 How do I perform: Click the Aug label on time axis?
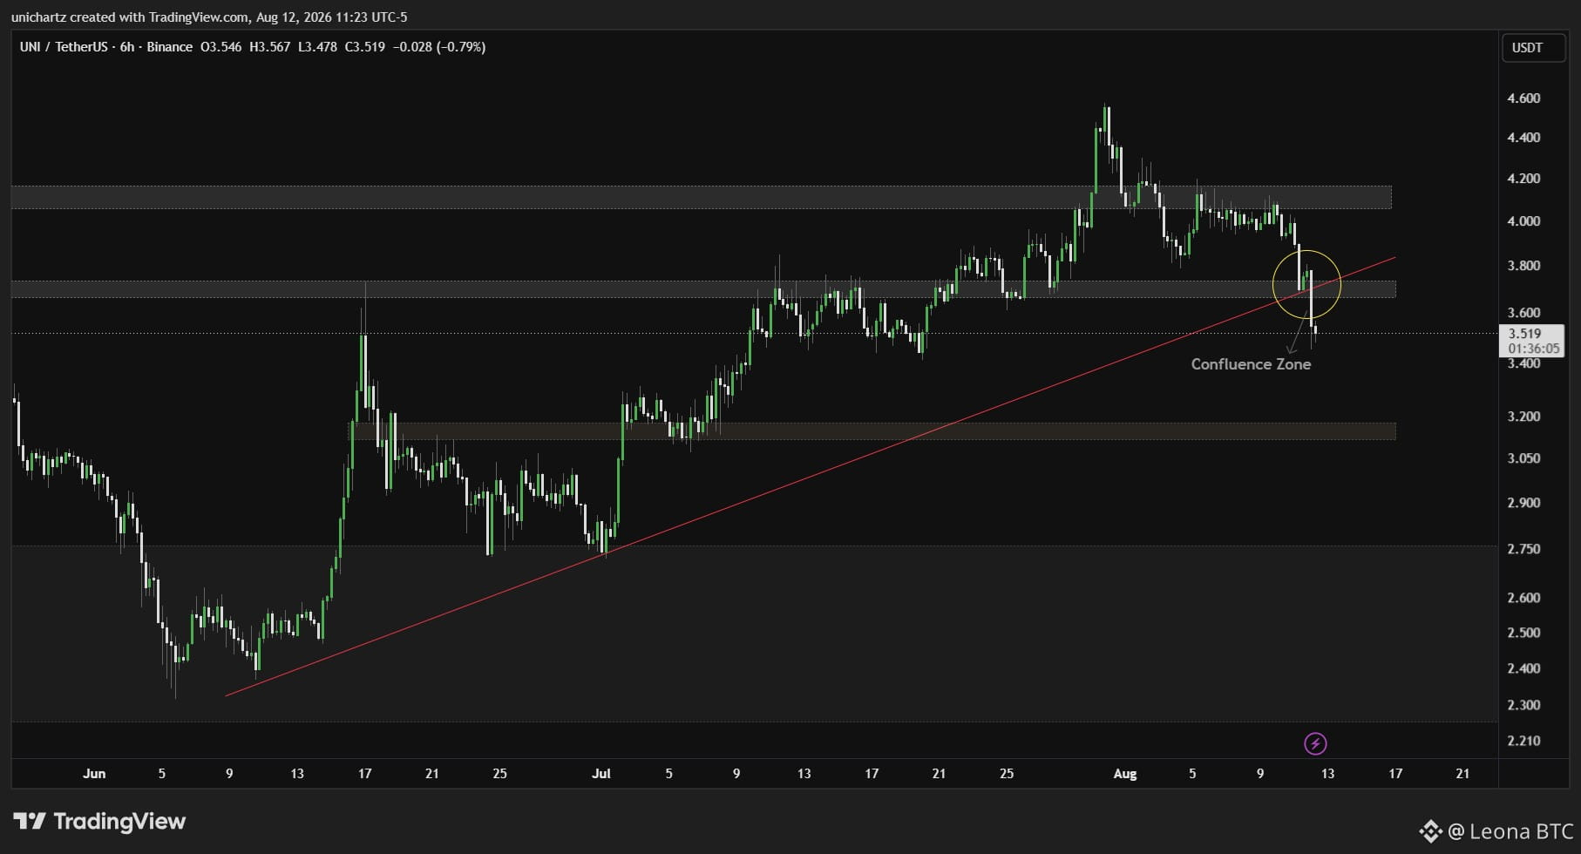pos(1125,774)
